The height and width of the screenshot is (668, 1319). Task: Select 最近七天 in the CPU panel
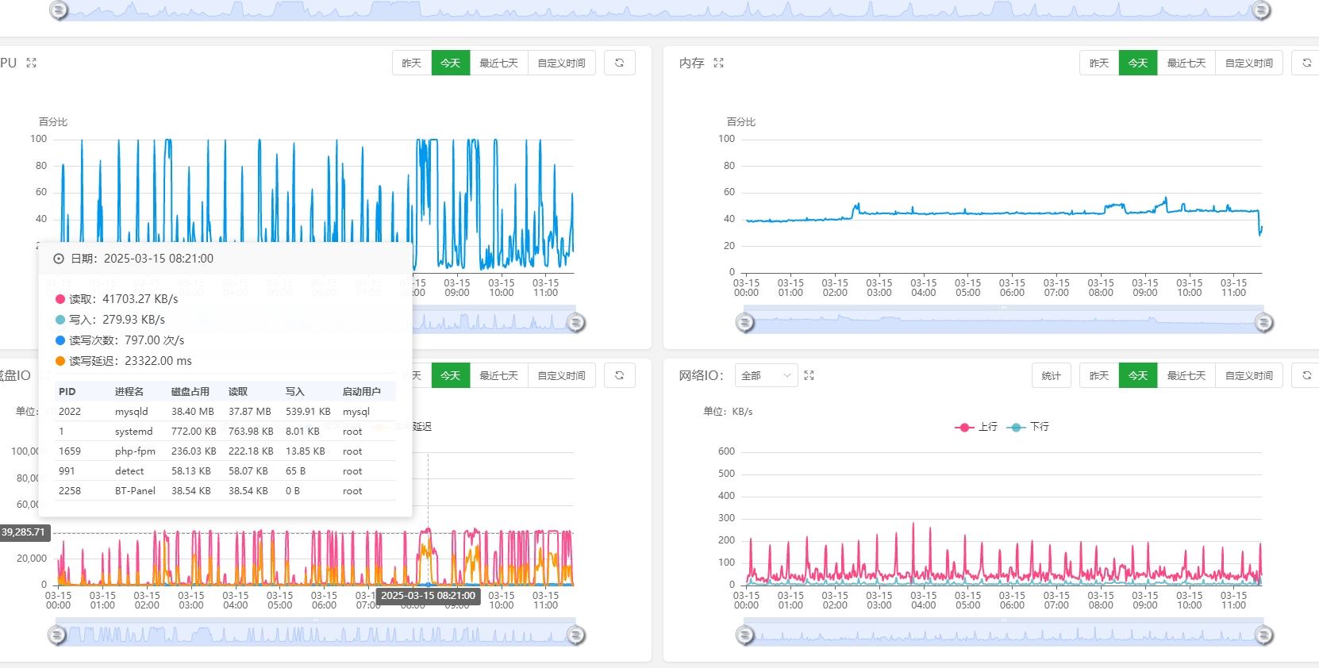pyautogui.click(x=498, y=63)
